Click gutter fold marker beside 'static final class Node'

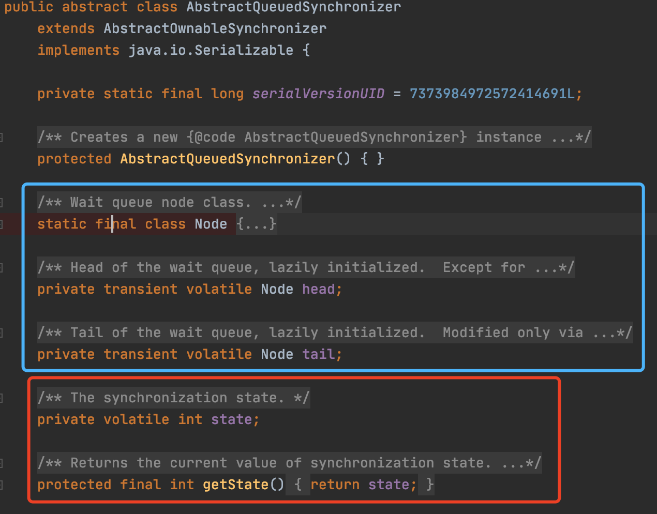[x=2, y=224]
